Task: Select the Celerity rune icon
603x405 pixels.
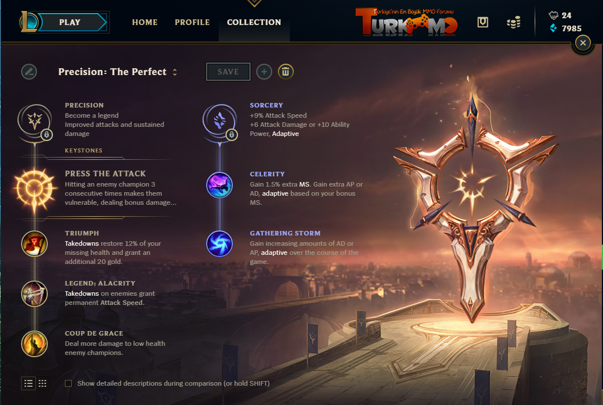Action: pos(220,185)
